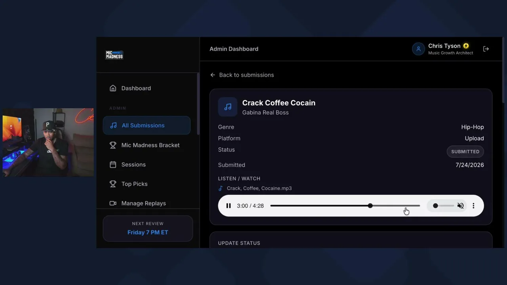Open the Dashboard home icon

coord(113,88)
